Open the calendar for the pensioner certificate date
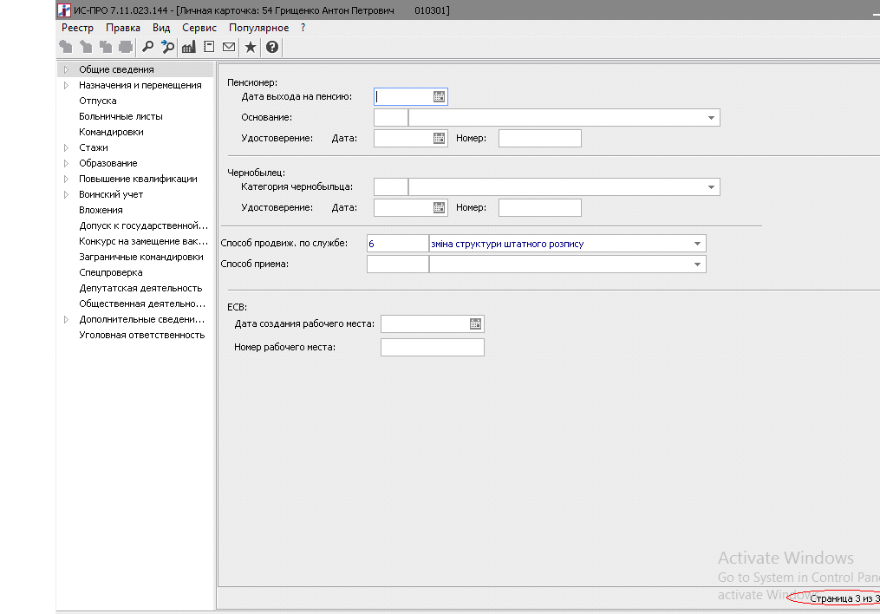Image resolution: width=880 pixels, height=614 pixels. [439, 138]
